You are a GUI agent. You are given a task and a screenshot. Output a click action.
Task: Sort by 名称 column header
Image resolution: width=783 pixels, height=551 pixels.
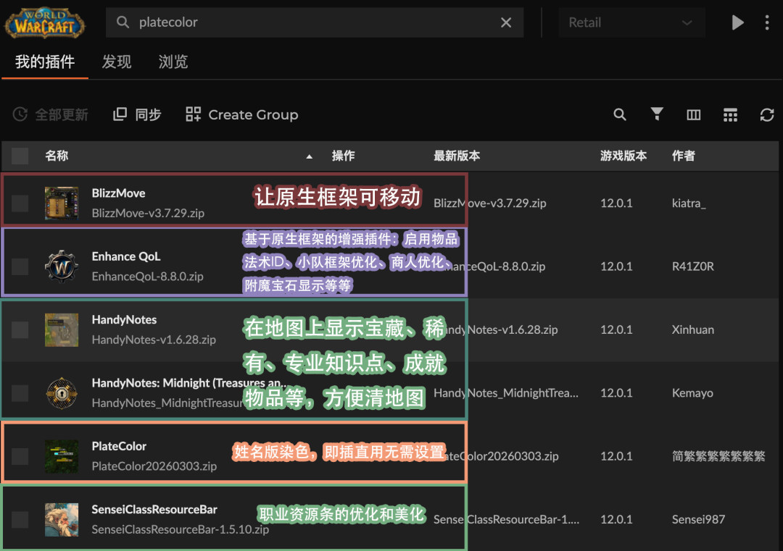(x=57, y=156)
